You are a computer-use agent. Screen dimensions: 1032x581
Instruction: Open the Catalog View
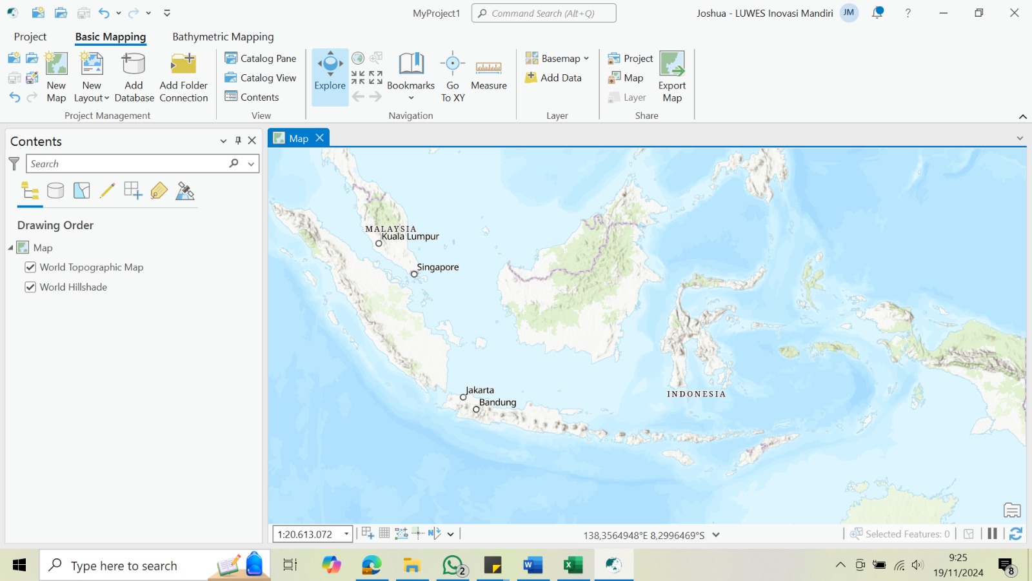pyautogui.click(x=261, y=77)
